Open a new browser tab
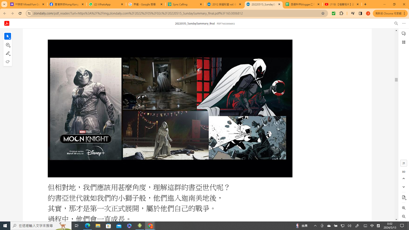 [365, 4]
